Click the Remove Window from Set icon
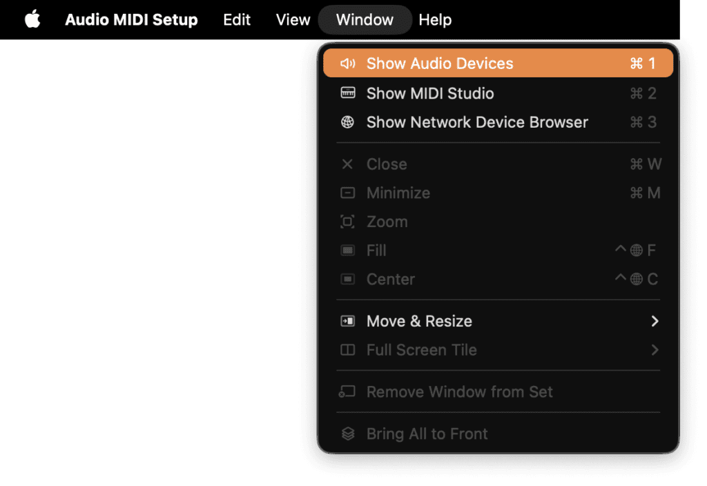Viewport: 707px width, 486px height. pyautogui.click(x=348, y=392)
